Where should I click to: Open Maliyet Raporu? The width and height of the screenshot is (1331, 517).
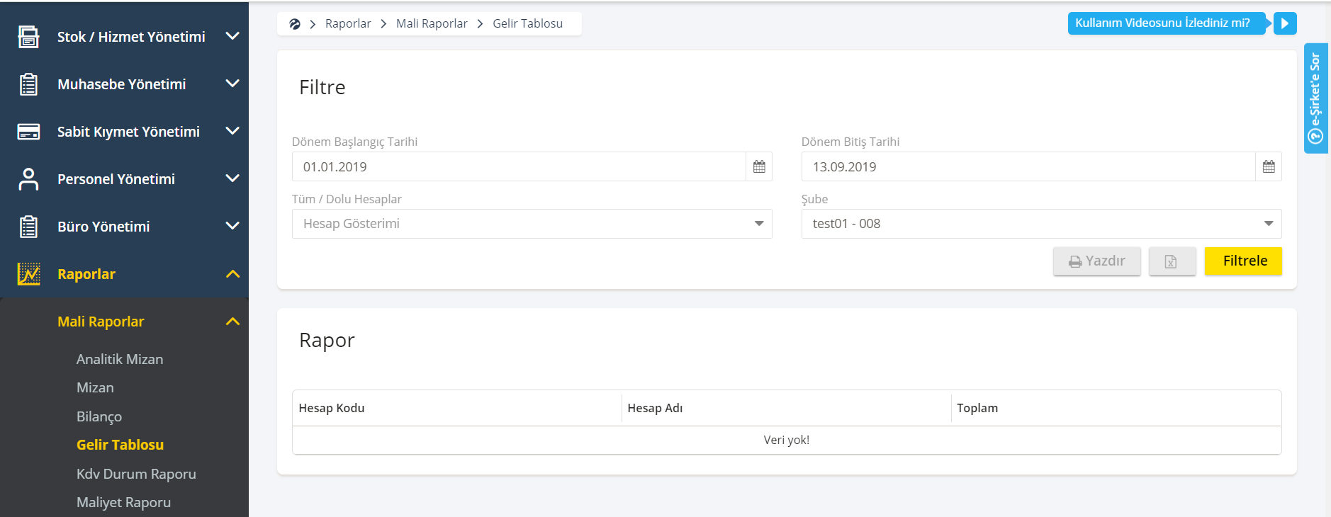click(x=123, y=502)
